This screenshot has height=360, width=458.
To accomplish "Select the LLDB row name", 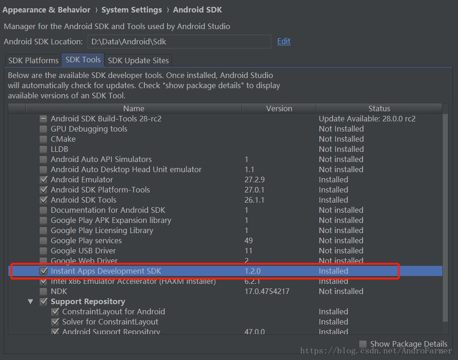I will pyautogui.click(x=59, y=150).
